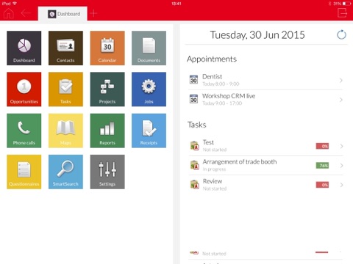Image resolution: width=353 pixels, height=264 pixels.
Task: Open the Contacts tile
Action: [65, 48]
